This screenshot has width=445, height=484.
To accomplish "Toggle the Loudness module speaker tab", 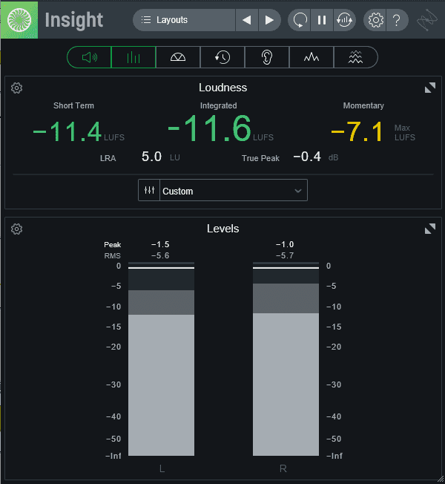I will coord(89,57).
